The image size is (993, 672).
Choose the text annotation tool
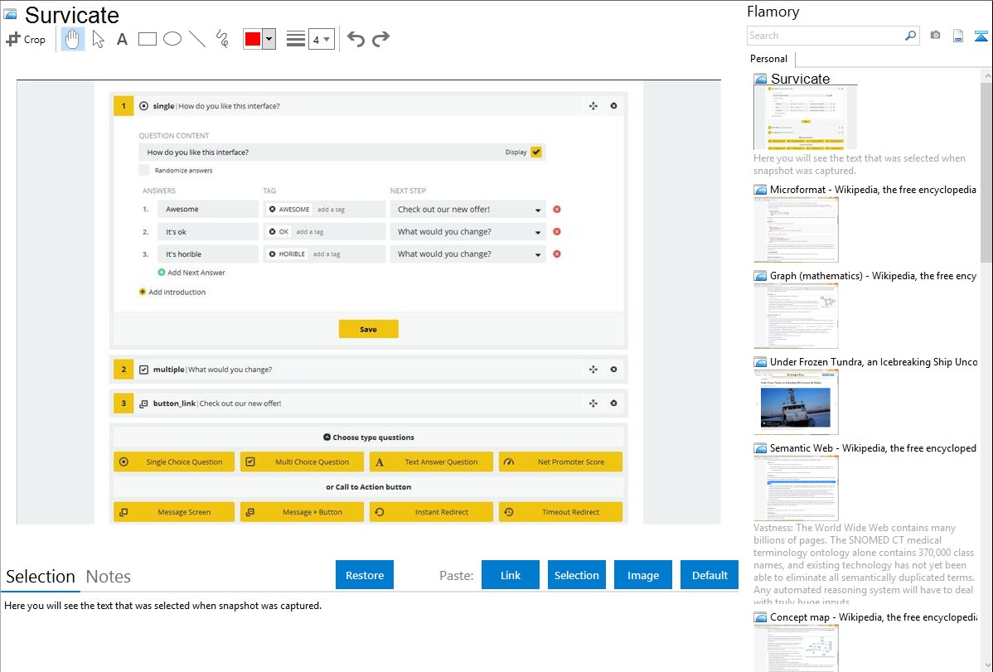(122, 39)
